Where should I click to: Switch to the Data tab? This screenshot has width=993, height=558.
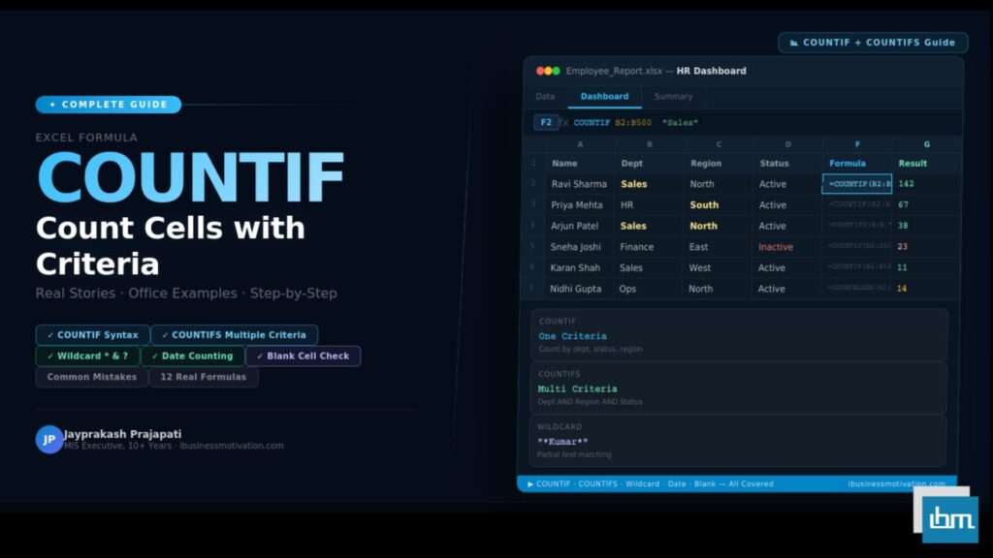click(545, 97)
